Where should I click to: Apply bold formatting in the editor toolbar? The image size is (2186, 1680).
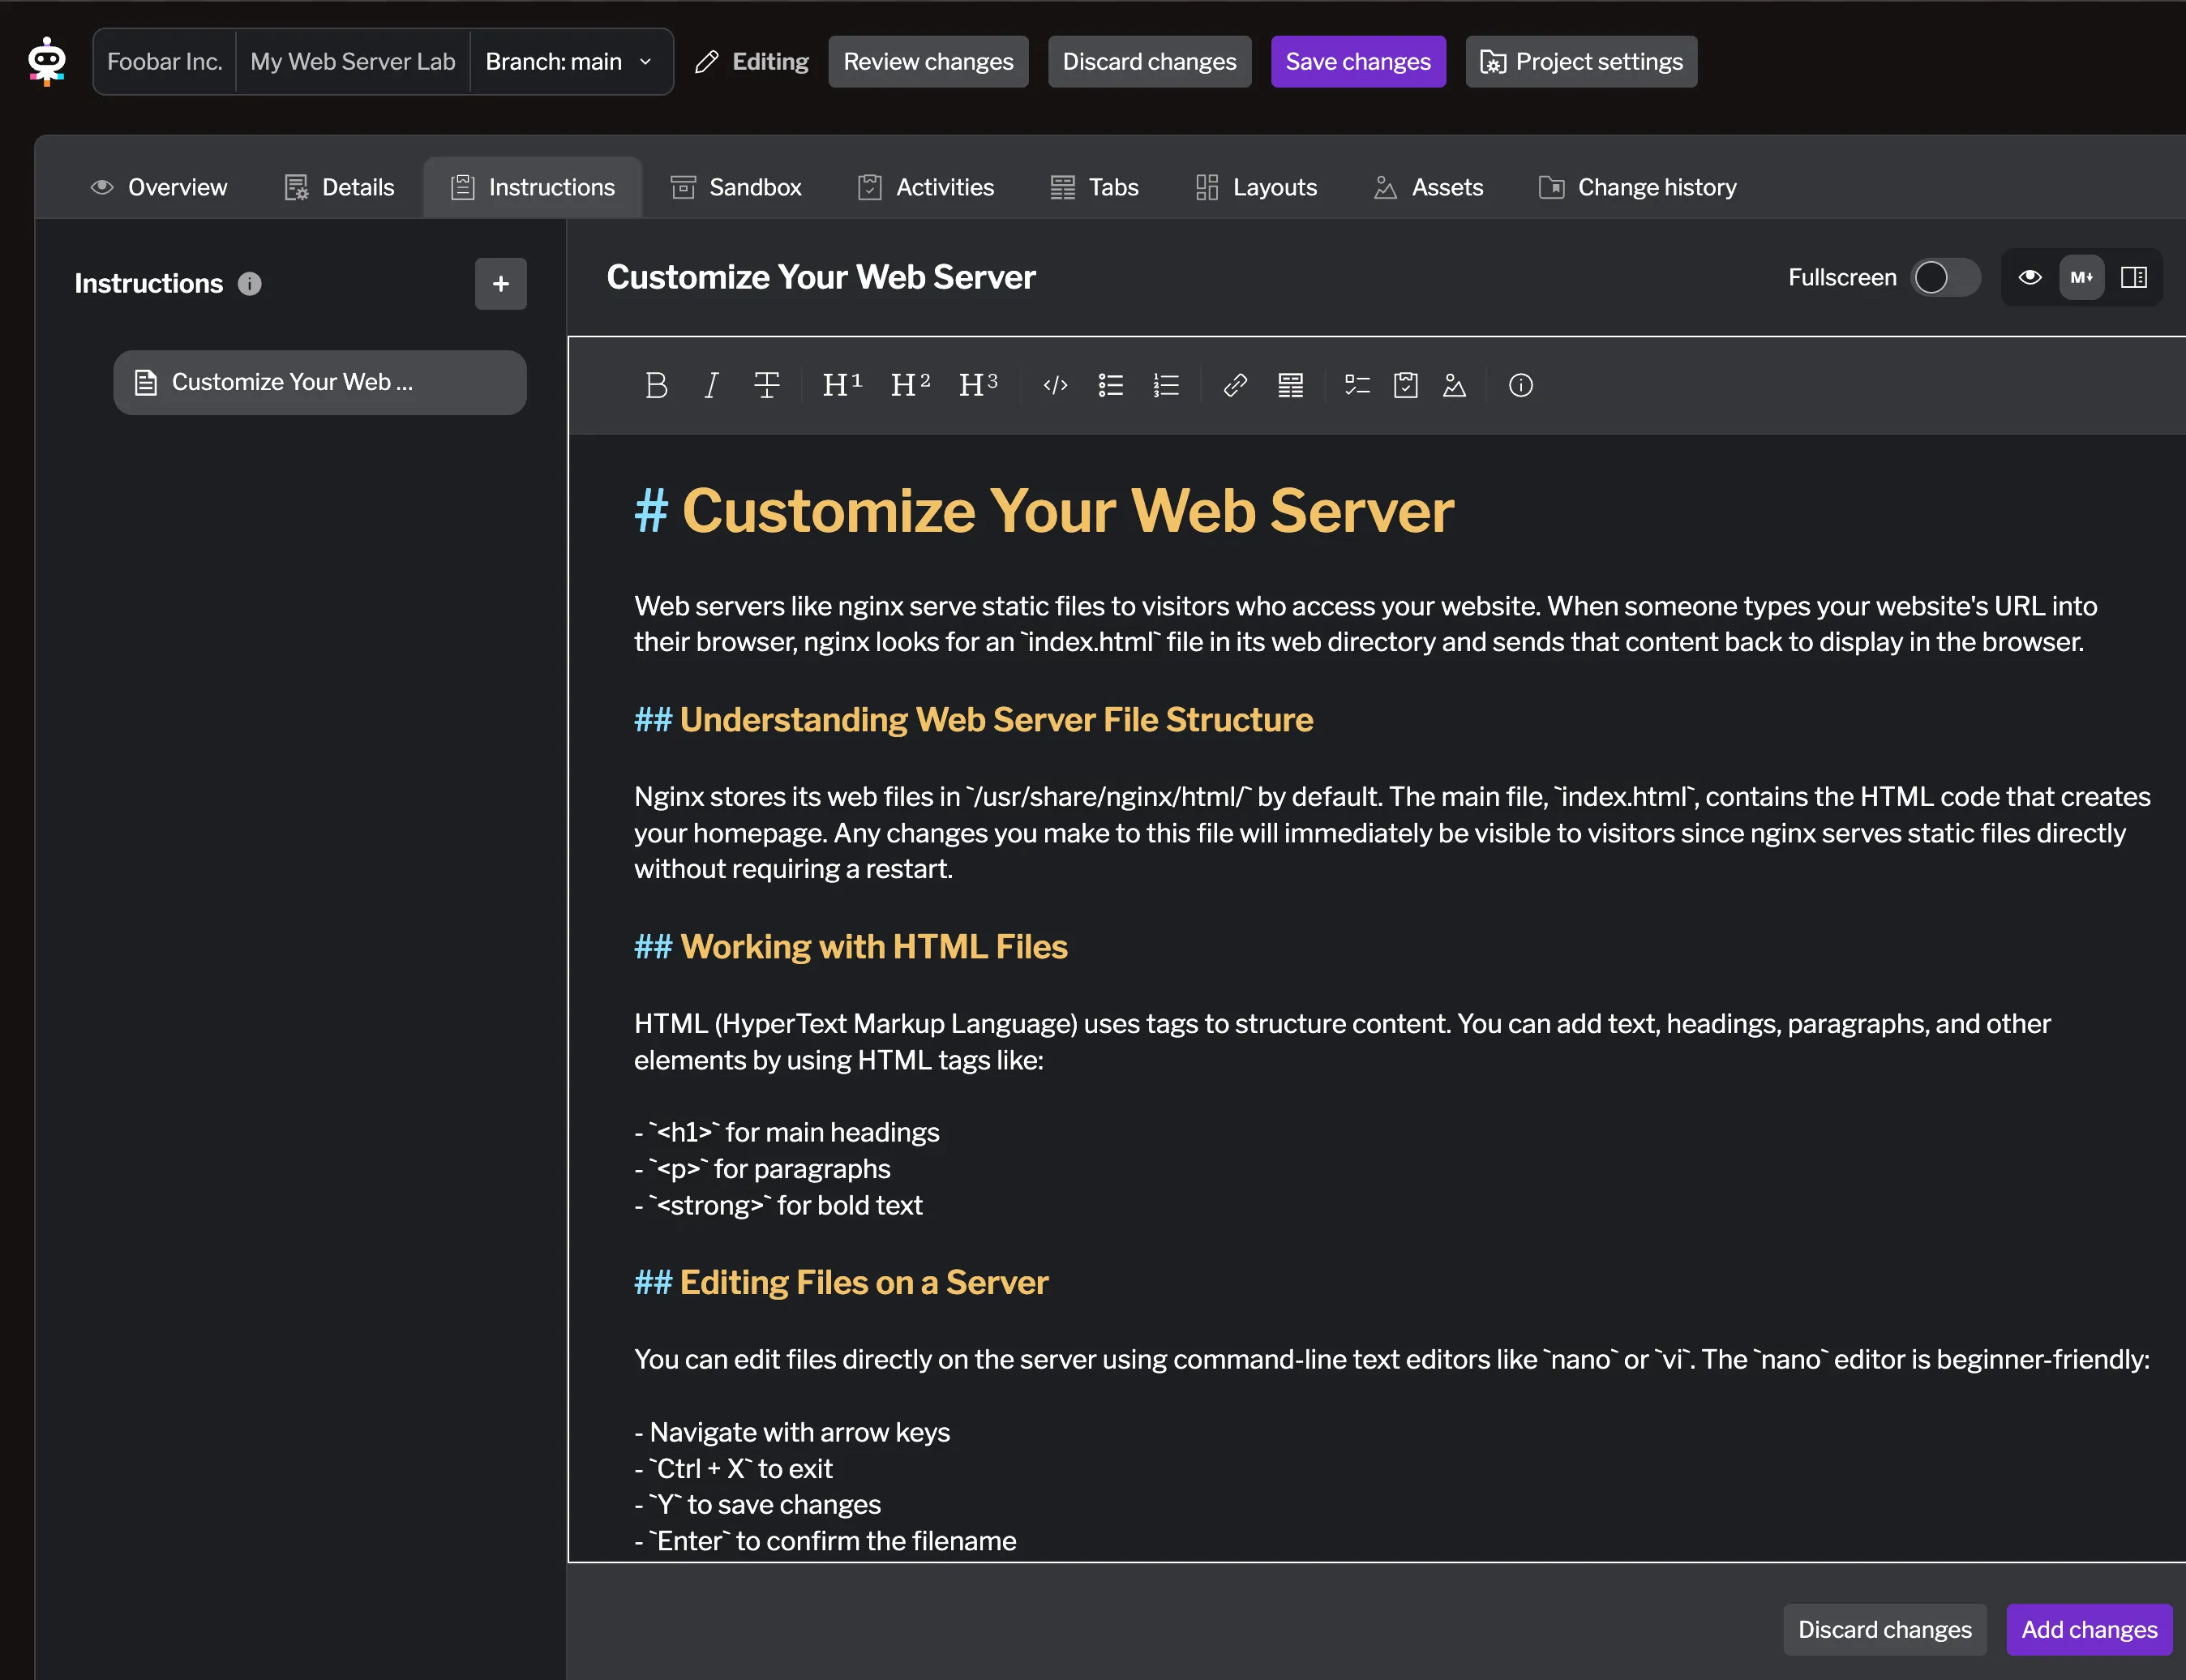point(656,385)
